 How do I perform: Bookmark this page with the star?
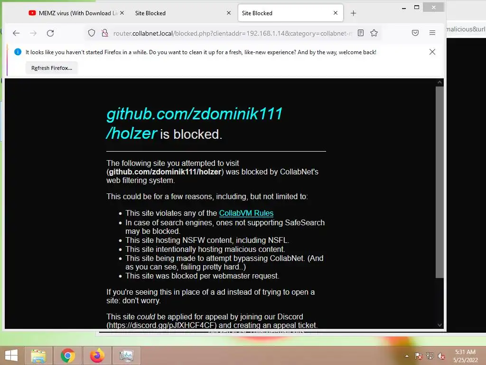pos(374,33)
